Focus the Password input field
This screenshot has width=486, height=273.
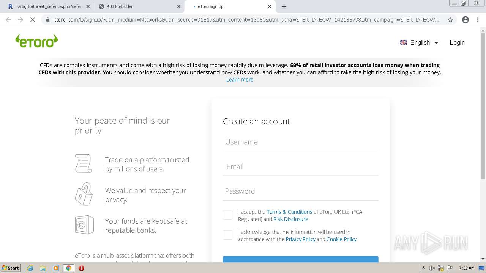[301, 191]
